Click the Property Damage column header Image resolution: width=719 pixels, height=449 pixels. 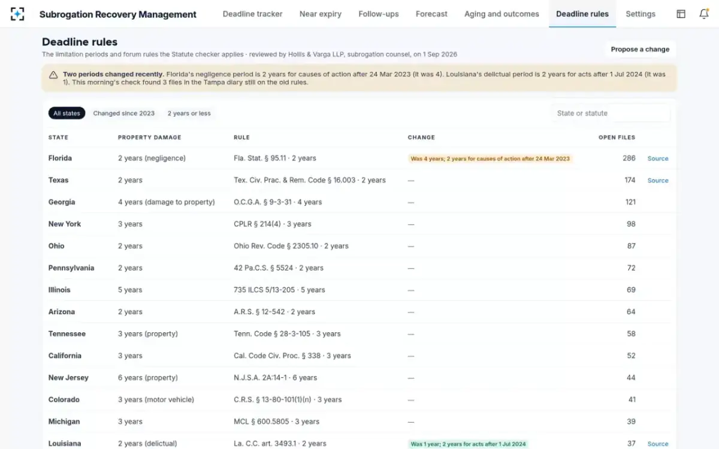click(x=149, y=138)
